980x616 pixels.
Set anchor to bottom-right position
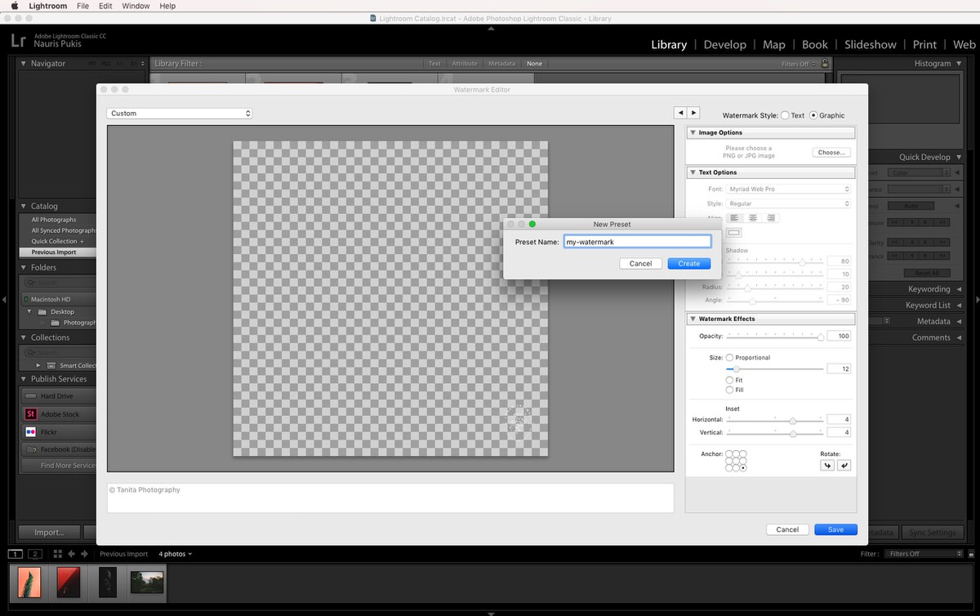click(x=743, y=468)
